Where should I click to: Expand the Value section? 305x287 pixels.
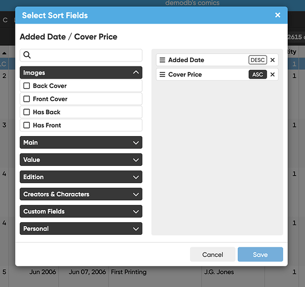pos(81,160)
